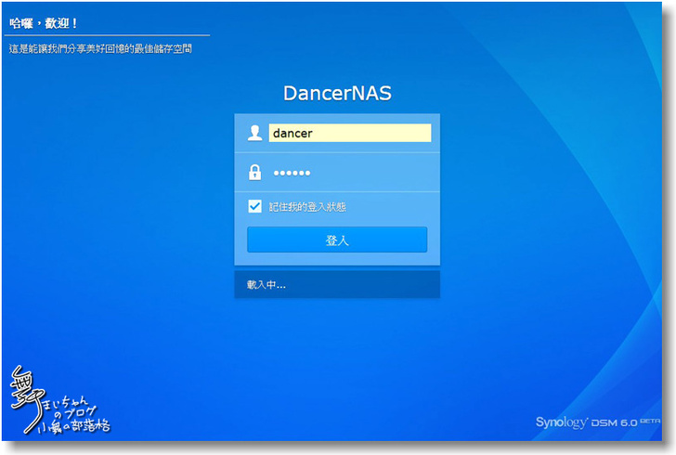The image size is (676, 455).
Task: Click the Synology logo at bottom right
Action: pos(562,422)
